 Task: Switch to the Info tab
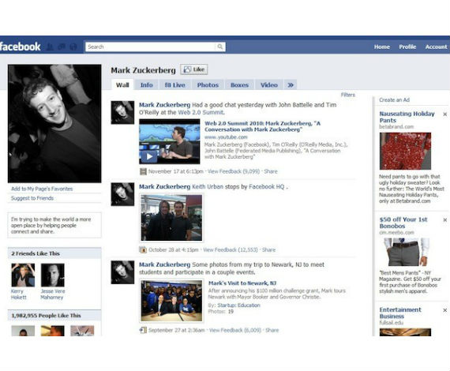[146, 85]
